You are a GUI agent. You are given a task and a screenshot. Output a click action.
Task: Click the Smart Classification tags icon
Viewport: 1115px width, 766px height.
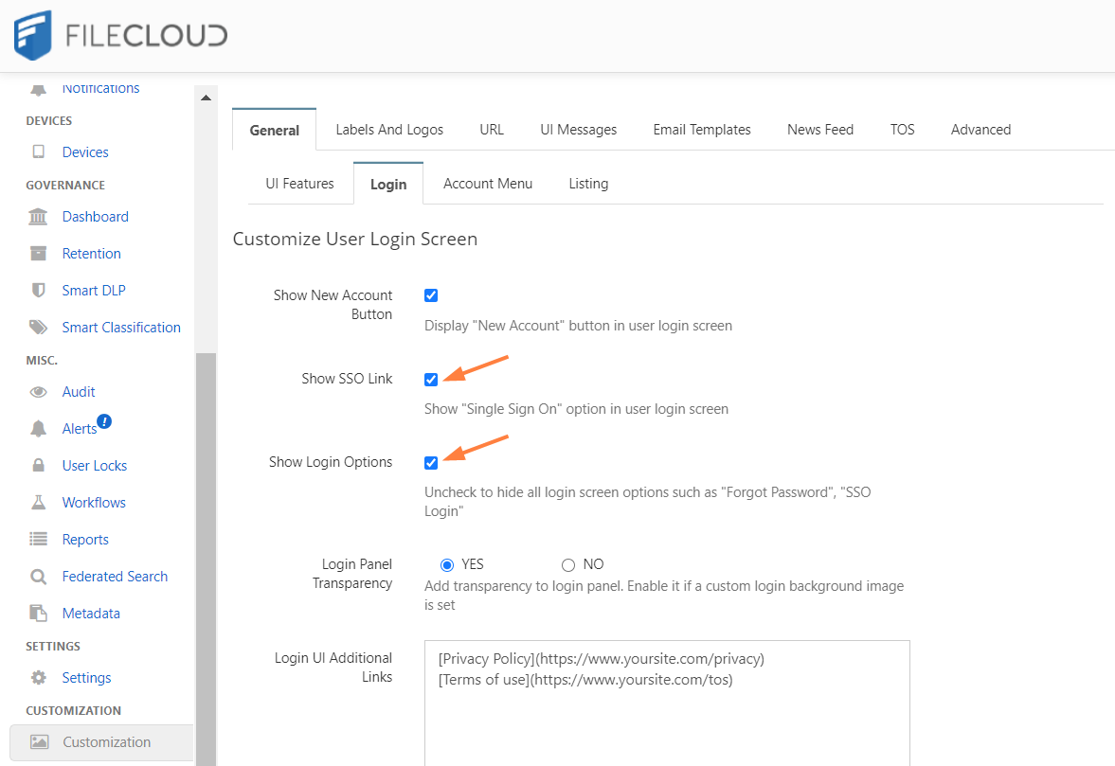click(x=39, y=328)
